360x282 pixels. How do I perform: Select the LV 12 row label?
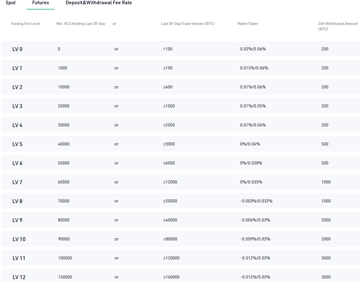click(x=19, y=277)
